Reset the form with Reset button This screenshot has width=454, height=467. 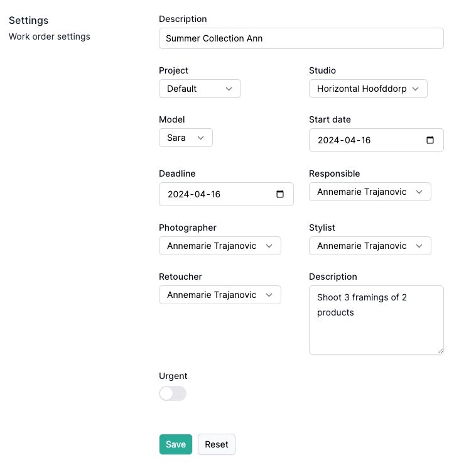pos(216,444)
